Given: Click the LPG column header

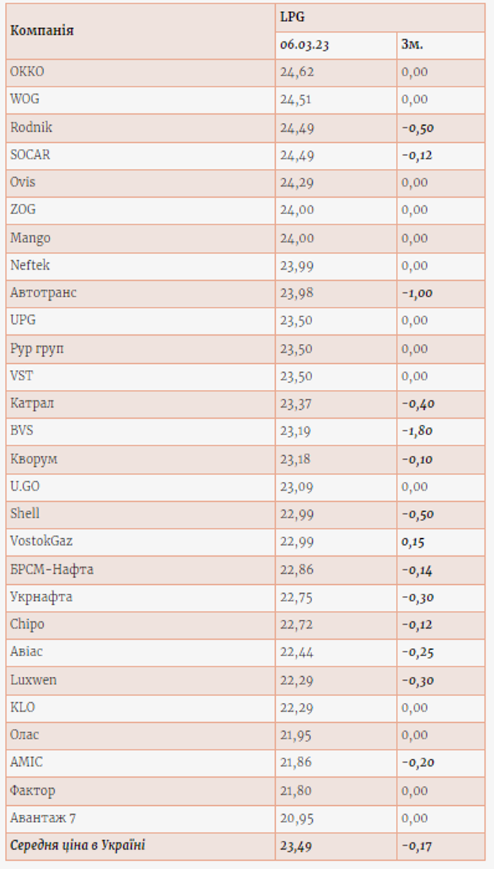Looking at the screenshot, I should 292,17.
